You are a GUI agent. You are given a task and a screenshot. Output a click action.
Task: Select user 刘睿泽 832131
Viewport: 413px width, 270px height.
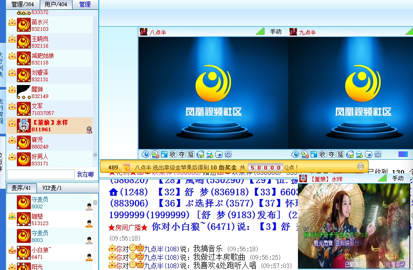pos(50,75)
